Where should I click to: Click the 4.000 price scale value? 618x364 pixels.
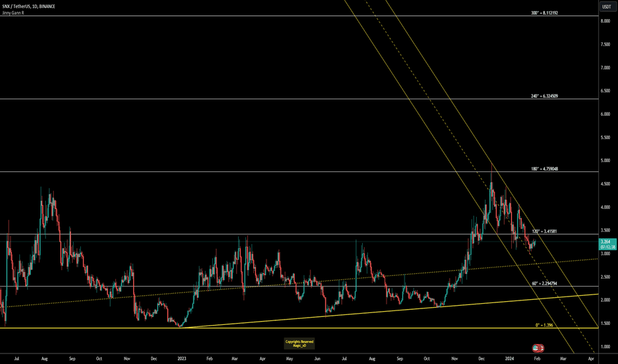605,207
